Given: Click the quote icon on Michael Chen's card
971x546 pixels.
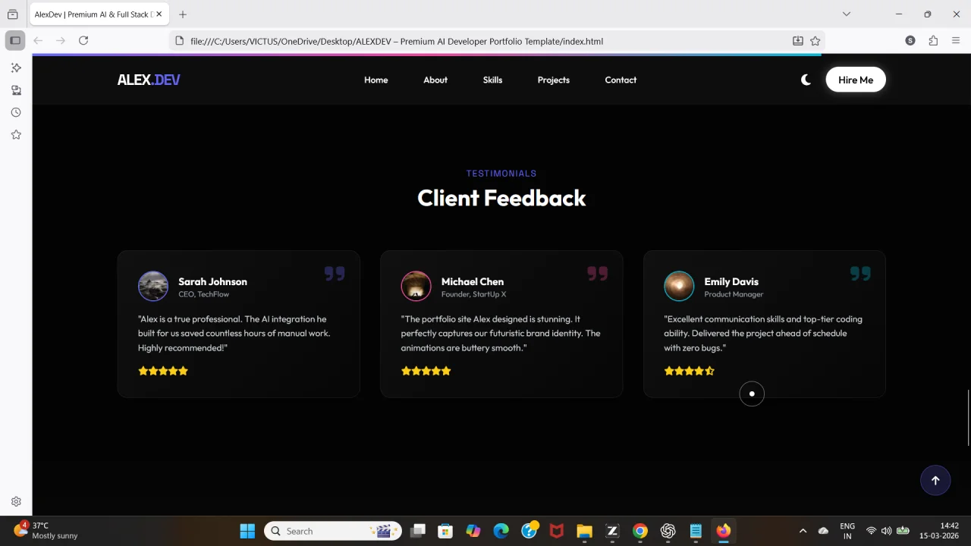Looking at the screenshot, I should pyautogui.click(x=598, y=273).
